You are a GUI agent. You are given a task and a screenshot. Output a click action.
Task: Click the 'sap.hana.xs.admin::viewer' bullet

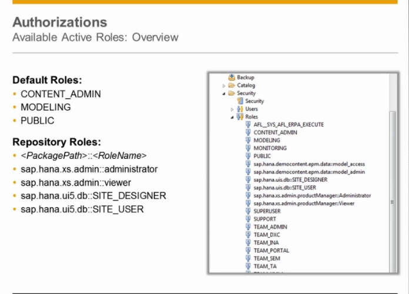point(76,182)
